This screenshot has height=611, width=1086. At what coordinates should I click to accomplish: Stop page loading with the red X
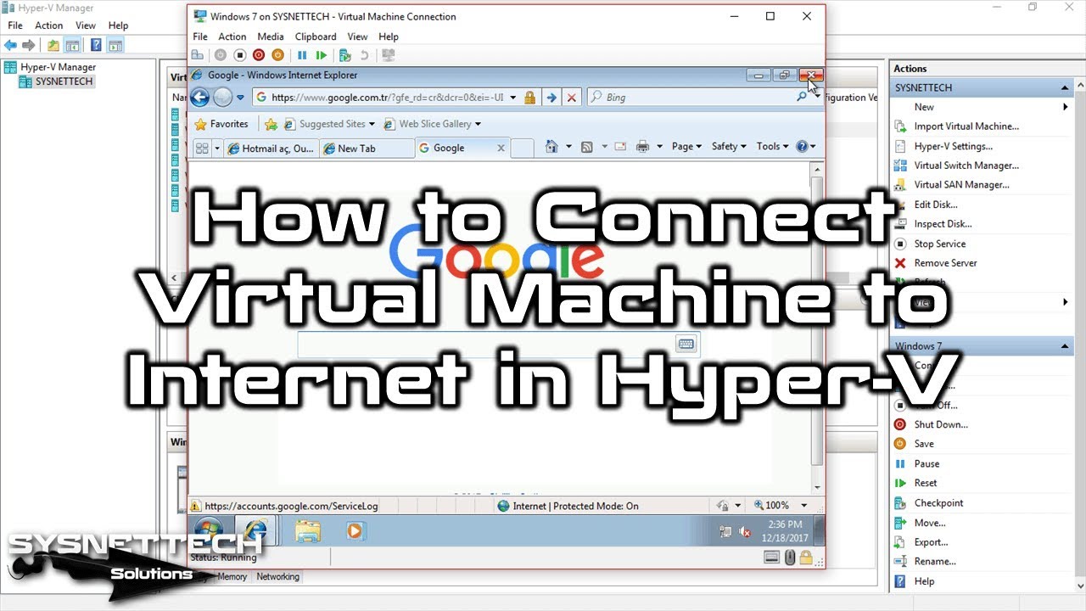(x=572, y=98)
